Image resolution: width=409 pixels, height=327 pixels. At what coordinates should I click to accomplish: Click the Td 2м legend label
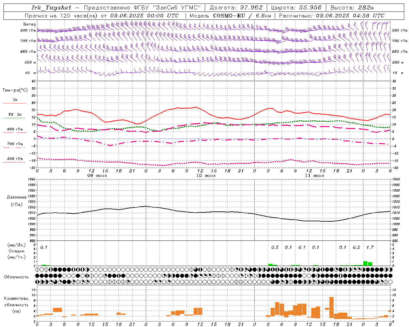(x=15, y=114)
